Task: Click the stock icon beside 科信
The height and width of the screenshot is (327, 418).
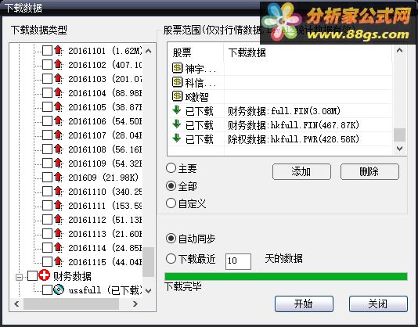Action: coord(177,82)
